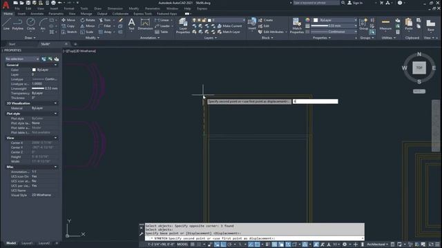The width and height of the screenshot is (442, 248).
Task: Switch to Layout1 tab
Action: coord(27,243)
